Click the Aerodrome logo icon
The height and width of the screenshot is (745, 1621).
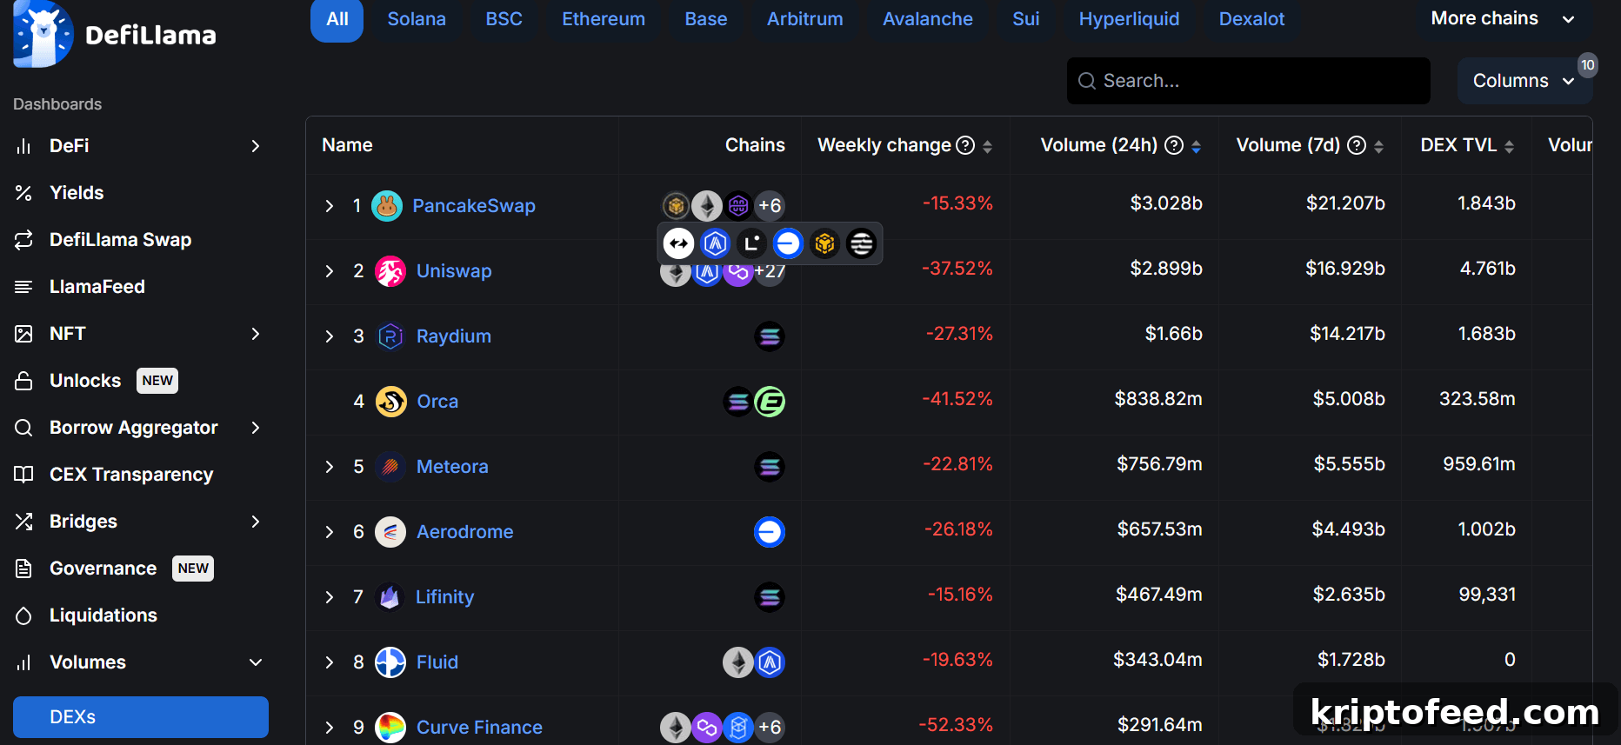(390, 532)
